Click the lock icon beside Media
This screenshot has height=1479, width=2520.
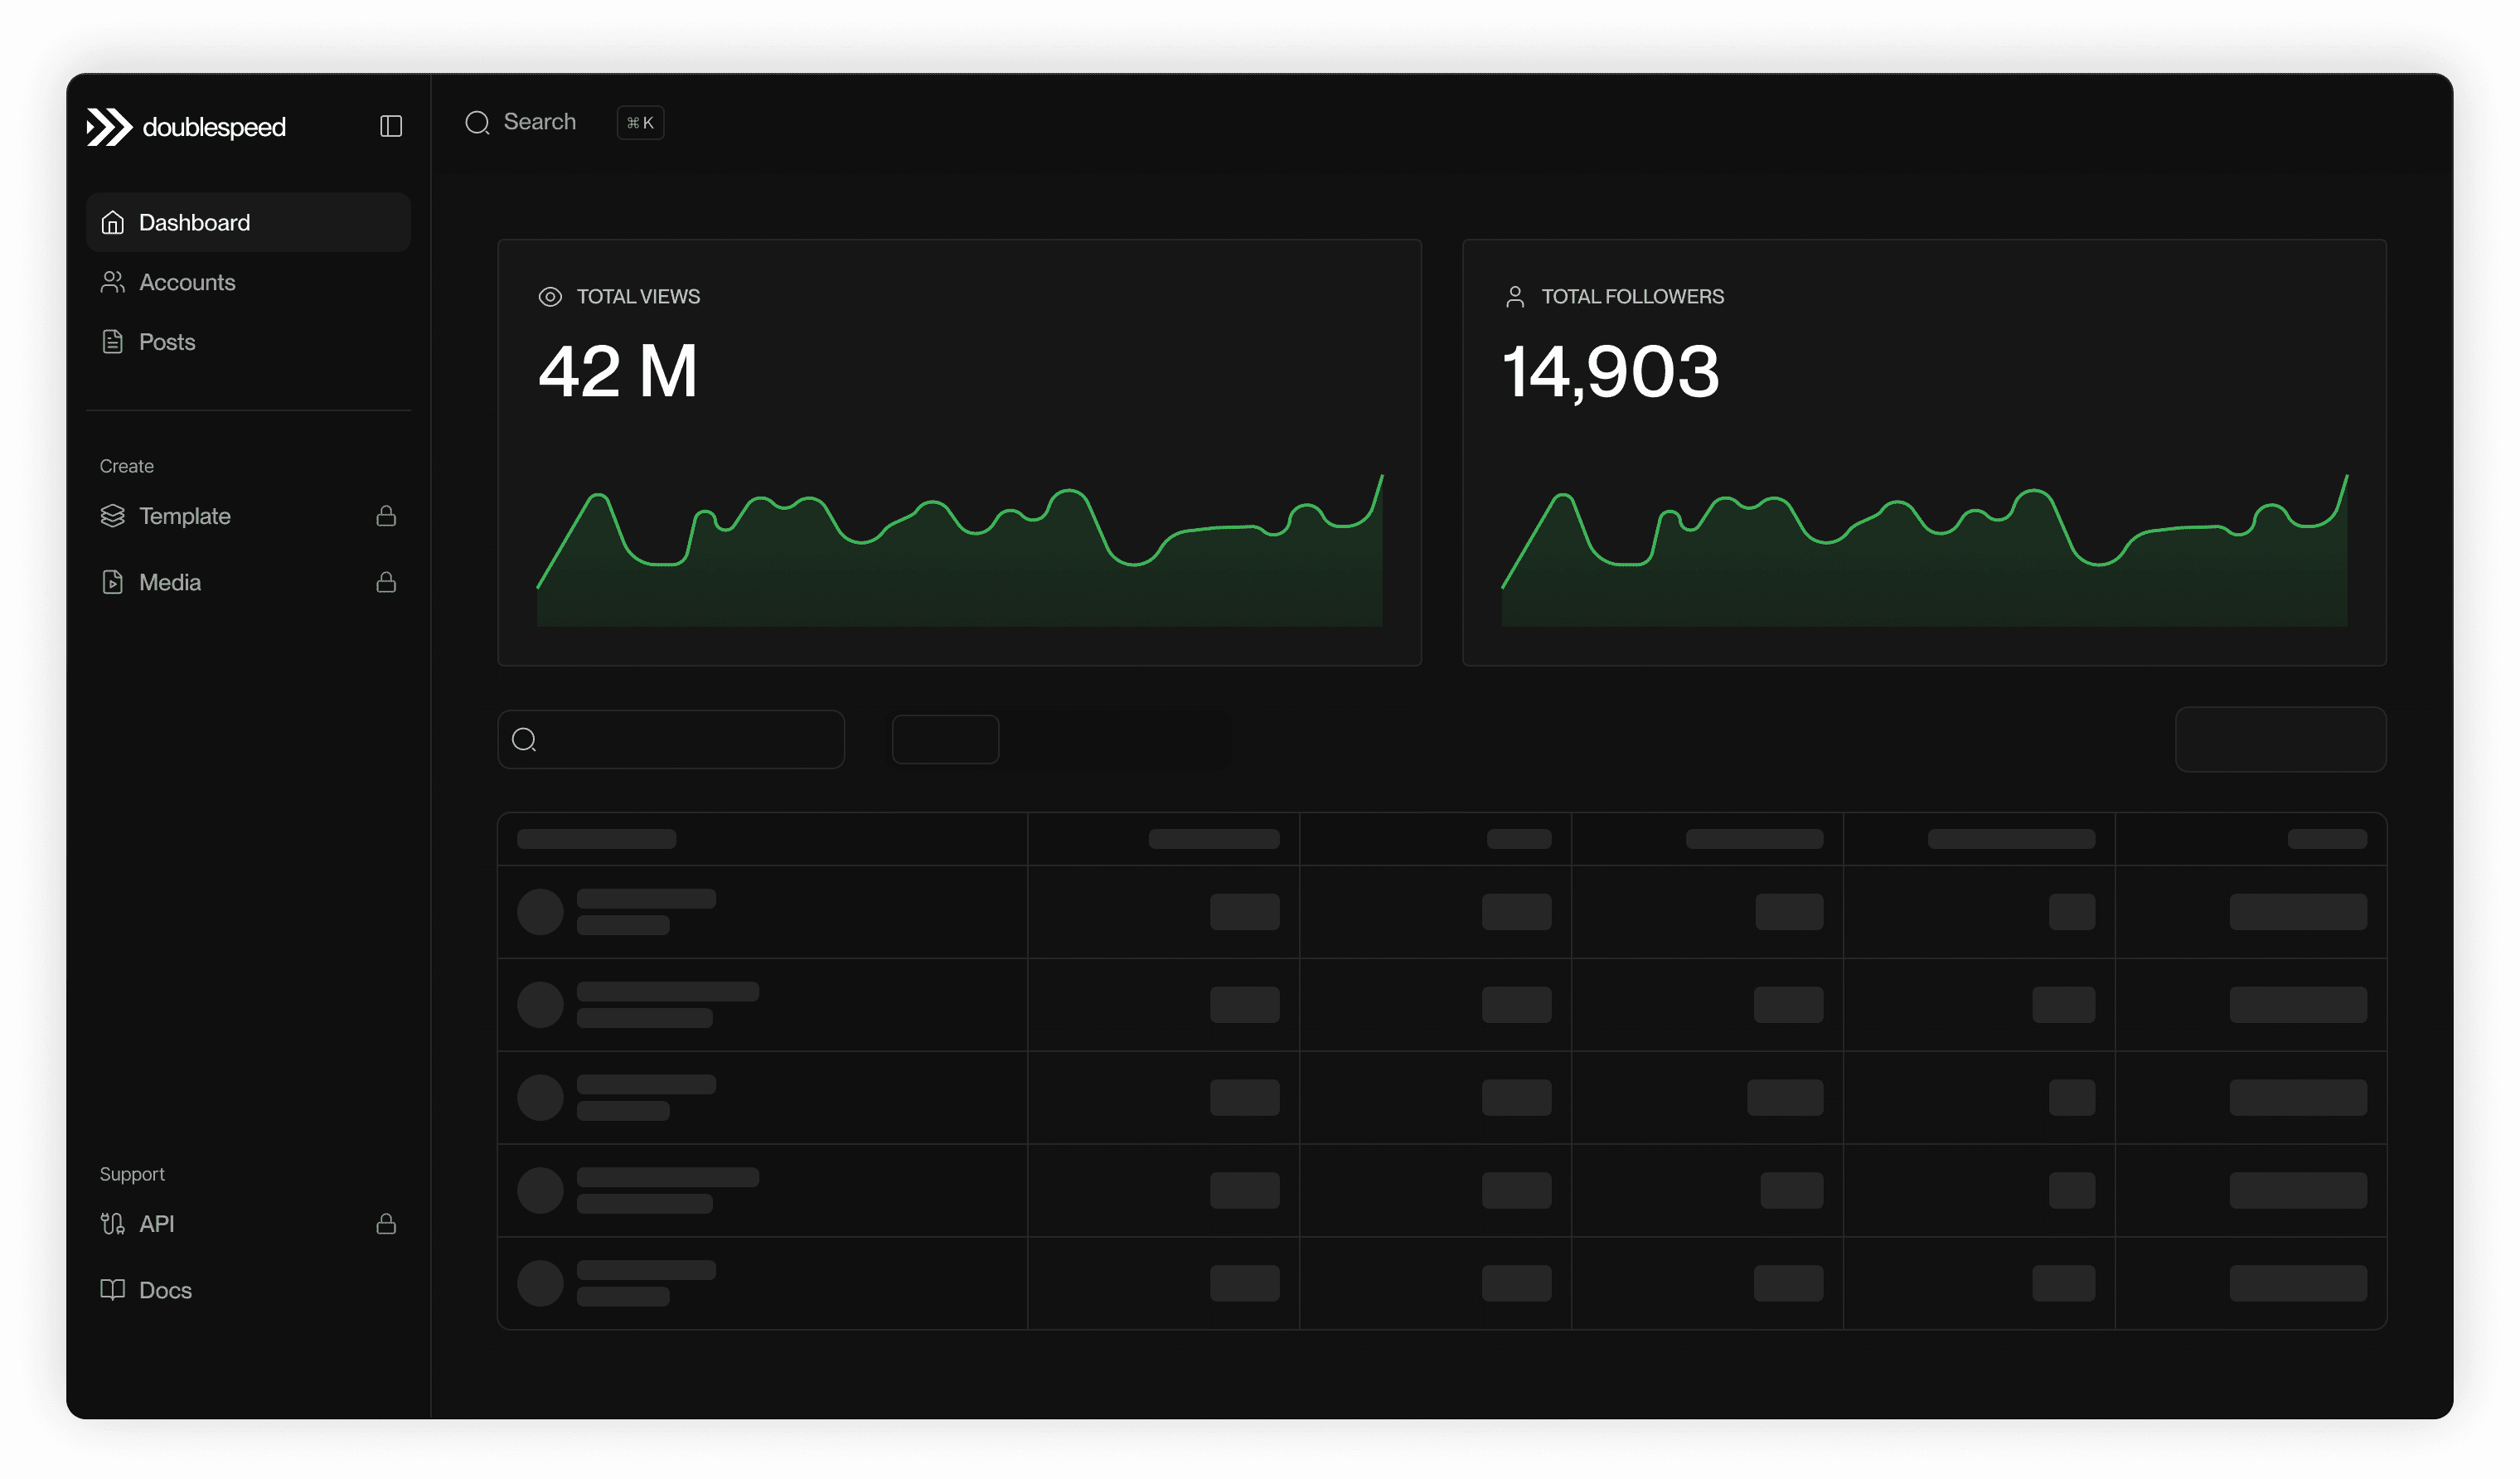point(386,582)
